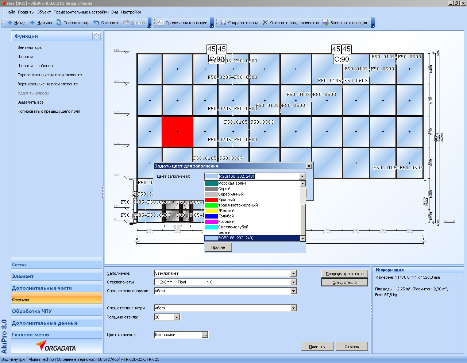
Task: Switch to the Обработка ЧПУ section
Action: tap(32, 311)
